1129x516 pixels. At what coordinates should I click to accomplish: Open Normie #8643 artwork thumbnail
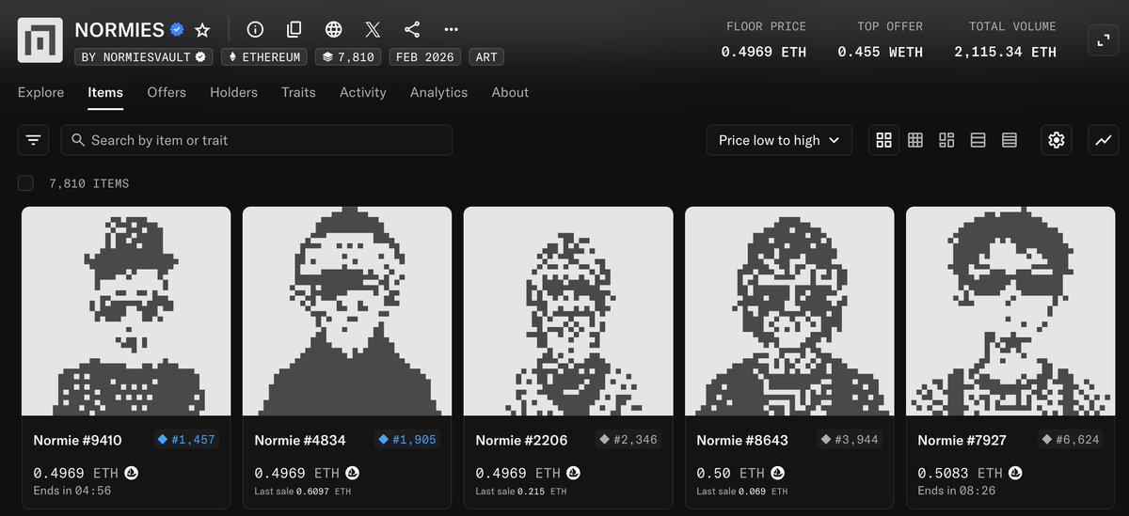pos(789,311)
